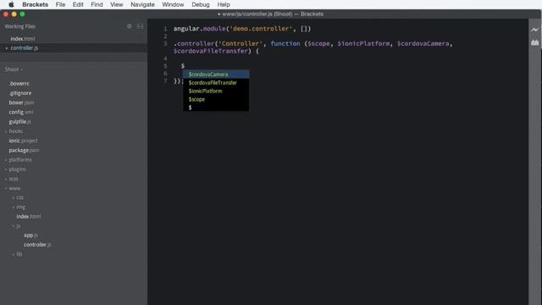Open the Find menu
The width and height of the screenshot is (542, 305).
(97, 4)
